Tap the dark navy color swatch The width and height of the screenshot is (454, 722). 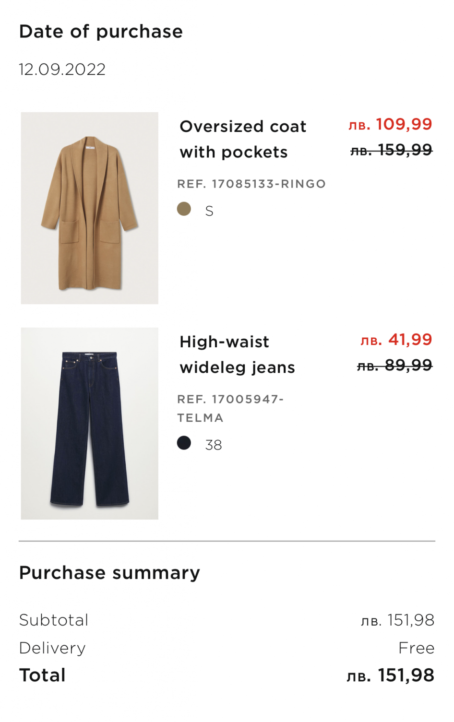tap(184, 443)
